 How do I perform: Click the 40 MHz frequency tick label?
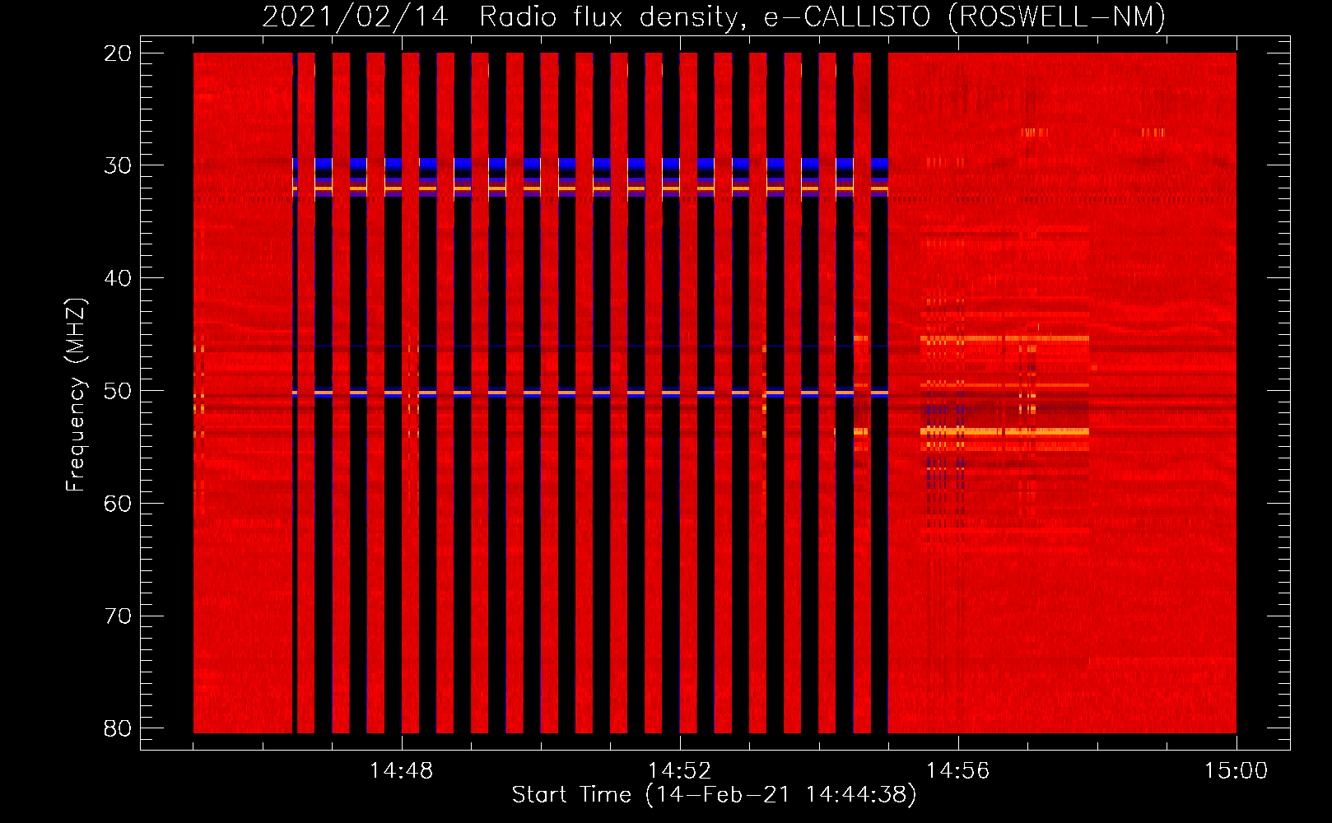pos(119,278)
